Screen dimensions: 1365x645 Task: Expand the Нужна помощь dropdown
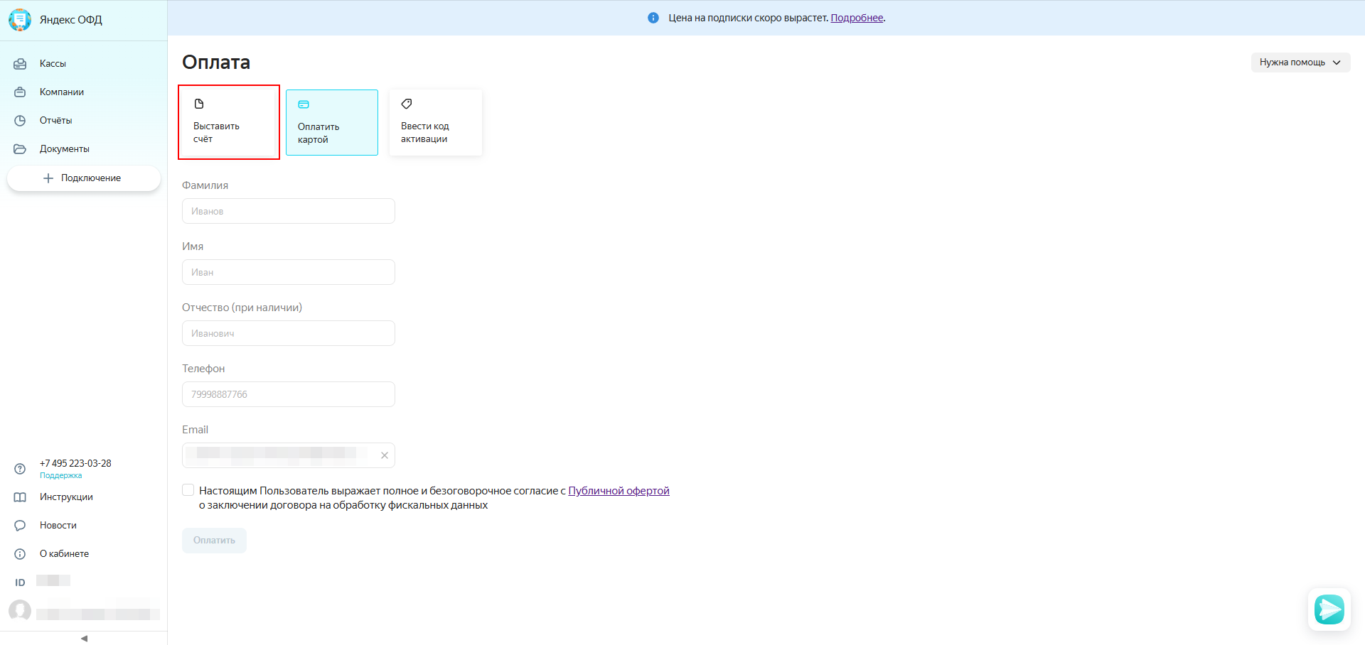coord(1300,63)
